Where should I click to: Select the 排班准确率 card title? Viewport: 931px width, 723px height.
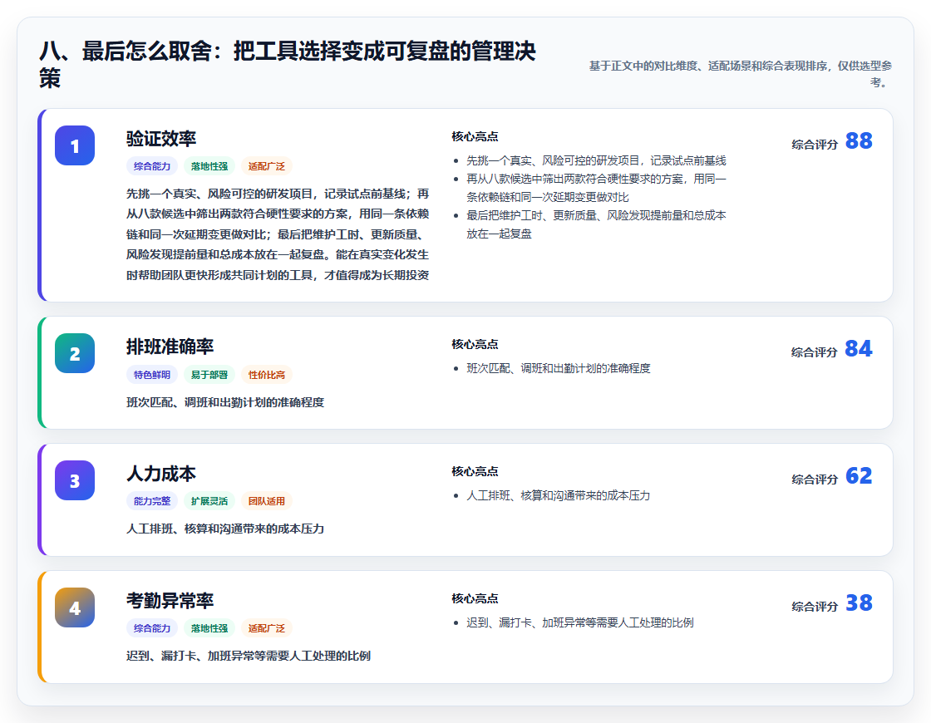[x=170, y=346]
